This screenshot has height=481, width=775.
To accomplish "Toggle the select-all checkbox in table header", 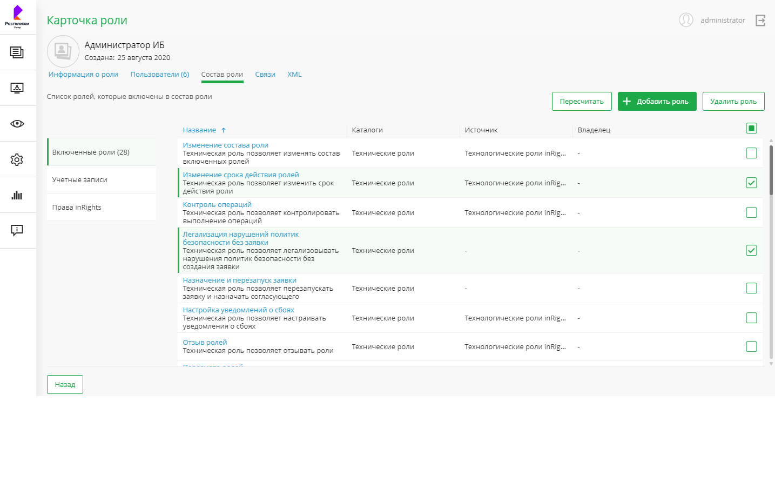I will [x=751, y=128].
